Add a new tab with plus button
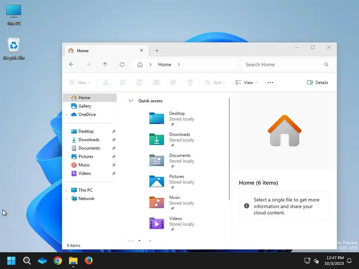Viewport: 359px width, 269px height. tap(157, 50)
